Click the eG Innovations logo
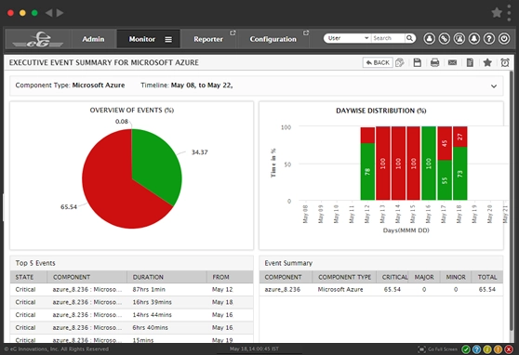 pyautogui.click(x=38, y=39)
